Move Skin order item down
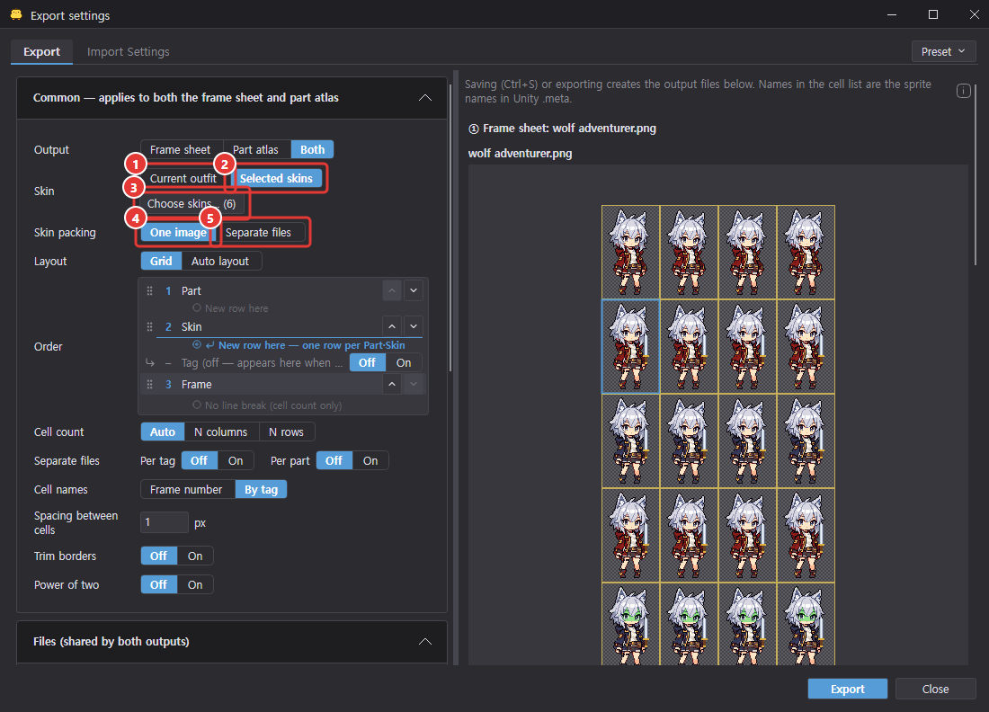 414,326
